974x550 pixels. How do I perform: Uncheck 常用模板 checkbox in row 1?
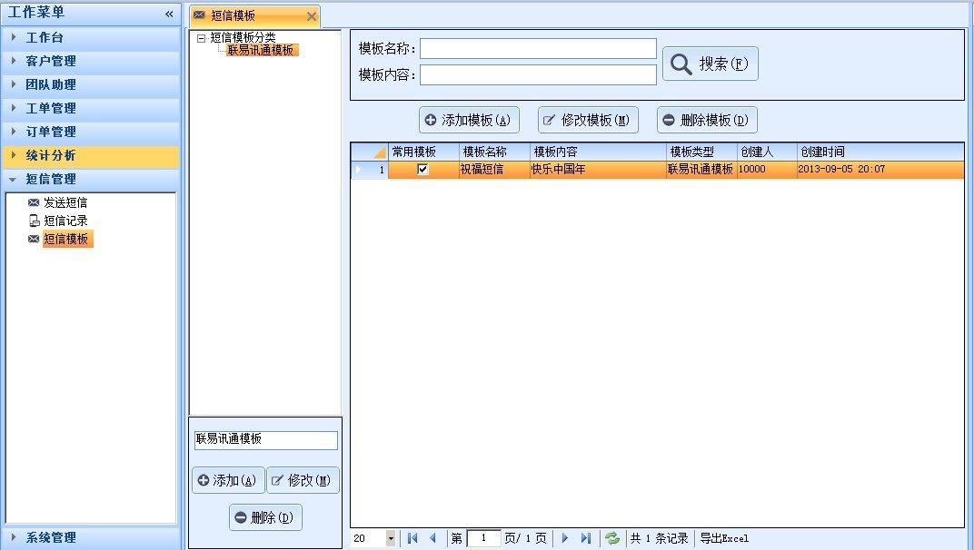(x=422, y=170)
